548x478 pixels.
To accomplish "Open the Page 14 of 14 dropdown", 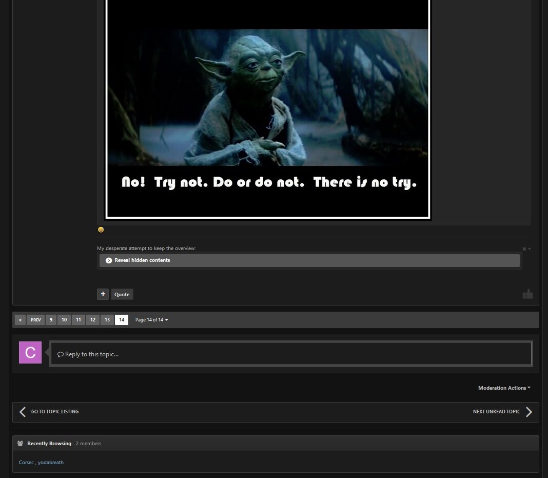I will pyautogui.click(x=152, y=319).
